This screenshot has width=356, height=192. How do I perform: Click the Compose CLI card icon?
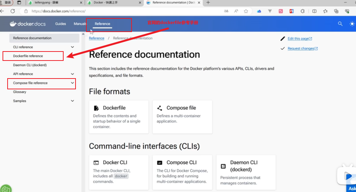160,163
